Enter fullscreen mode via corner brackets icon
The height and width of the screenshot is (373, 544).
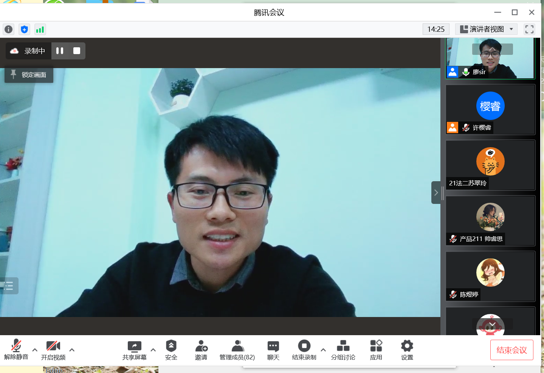(529, 29)
